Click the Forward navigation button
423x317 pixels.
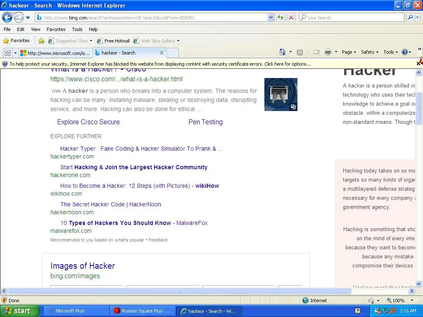[x=18, y=18]
